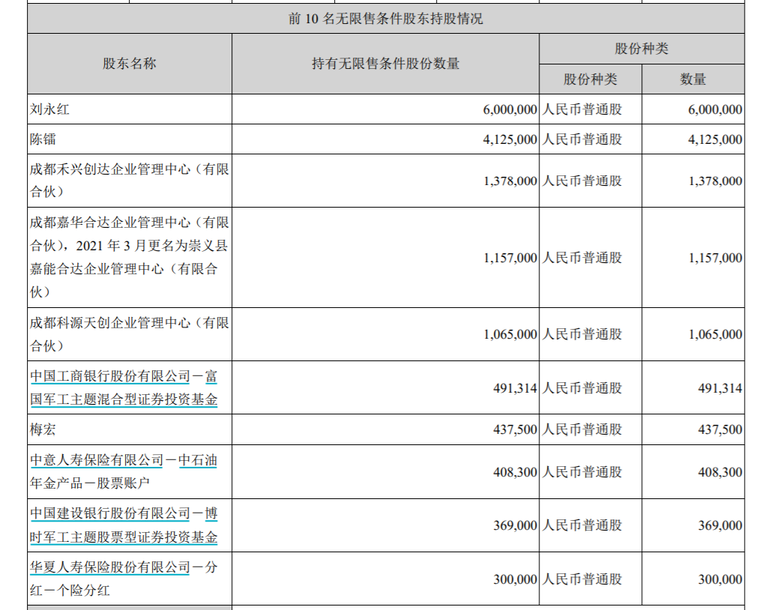Click shareholder 成都科源天创企业管理中心
Screen dimensions: 771x610
[130, 334]
